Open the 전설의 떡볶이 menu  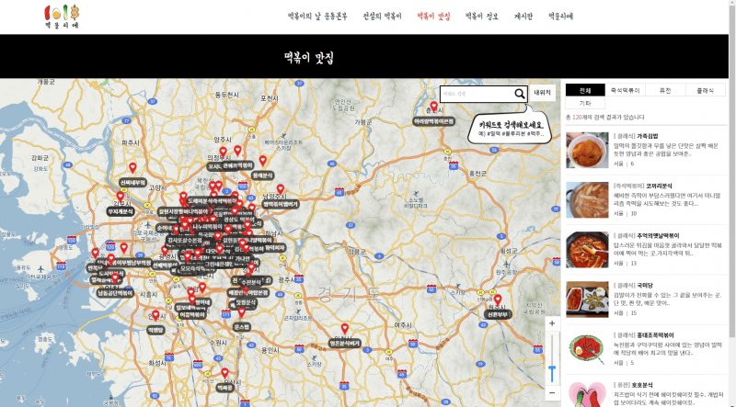click(x=383, y=17)
